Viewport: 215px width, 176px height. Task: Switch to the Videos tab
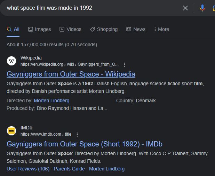[70, 29]
